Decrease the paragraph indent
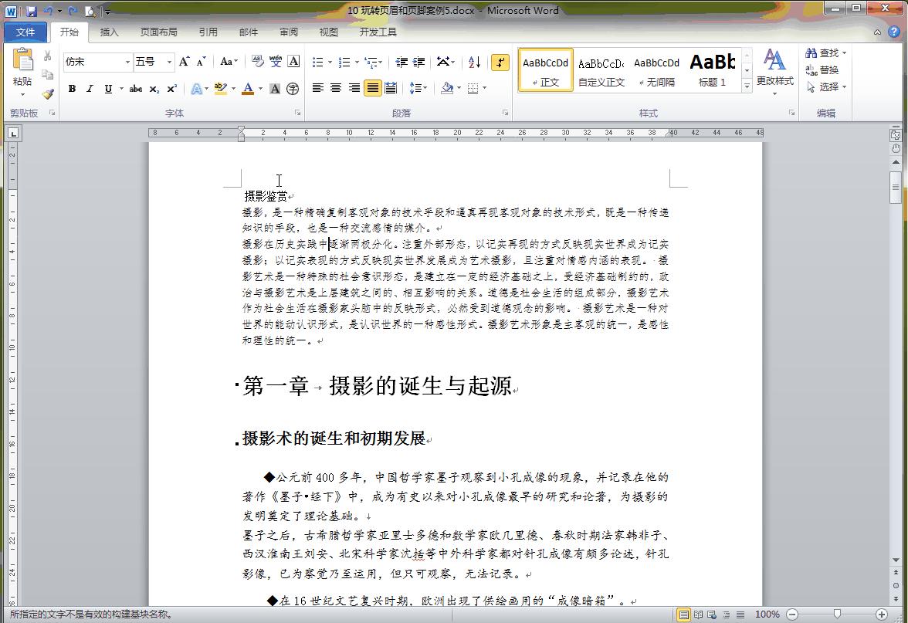 (401, 62)
